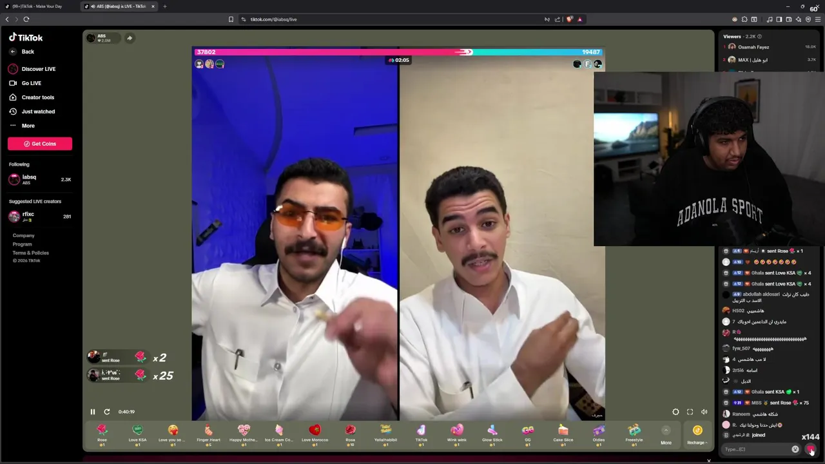Go back with the browser back arrow
Viewport: 825px width, 464px height.
tap(7, 19)
